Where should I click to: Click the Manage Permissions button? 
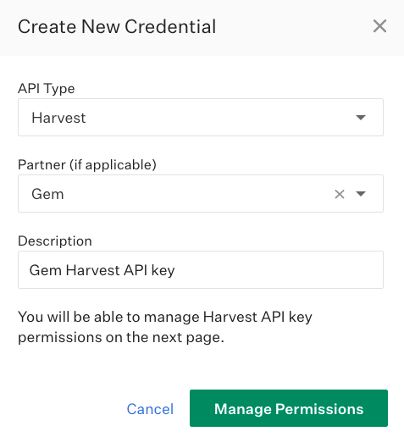pos(289,408)
